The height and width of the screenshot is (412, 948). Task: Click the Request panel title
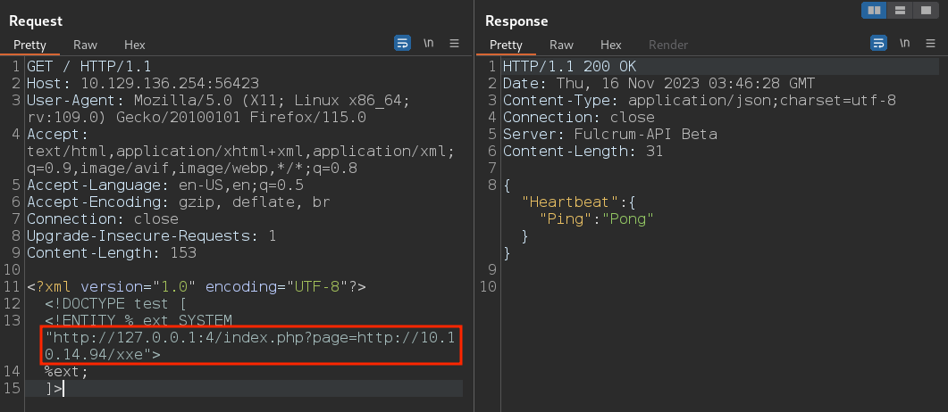[x=36, y=21]
